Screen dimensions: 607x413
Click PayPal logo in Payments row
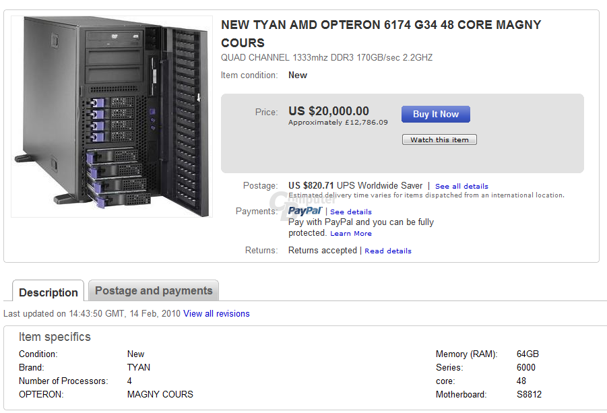305,211
